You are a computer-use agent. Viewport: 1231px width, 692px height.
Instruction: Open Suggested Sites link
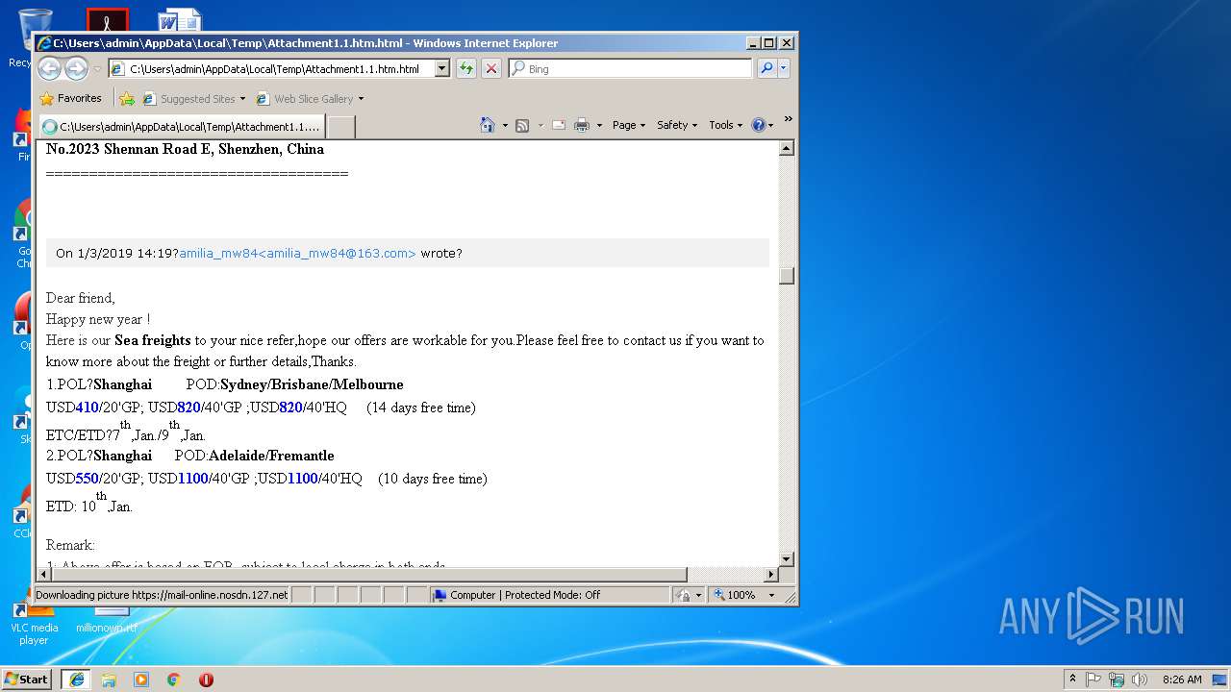point(193,98)
